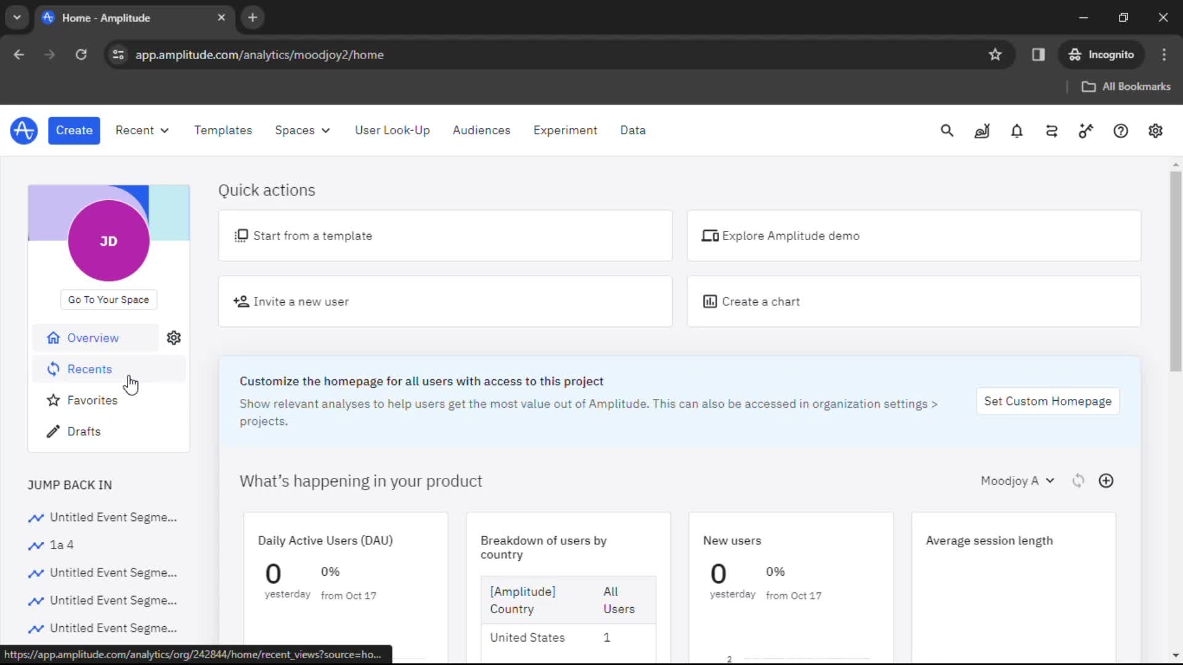Screen dimensions: 1183x665
Task: Click the search icon in the top bar
Action: (948, 131)
